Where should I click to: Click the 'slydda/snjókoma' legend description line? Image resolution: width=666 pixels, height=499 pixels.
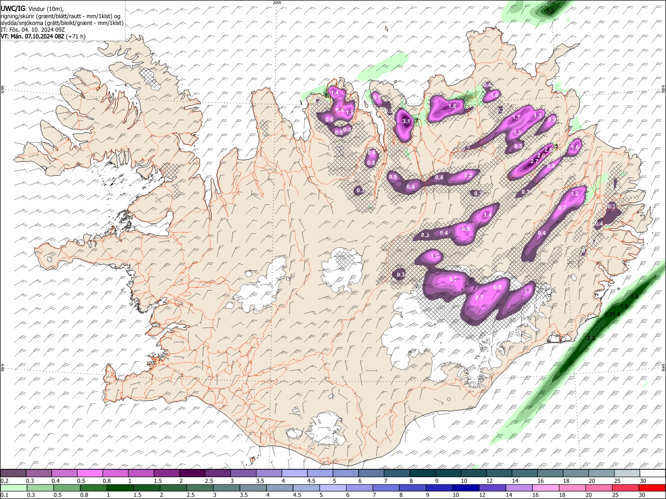[x=62, y=22]
